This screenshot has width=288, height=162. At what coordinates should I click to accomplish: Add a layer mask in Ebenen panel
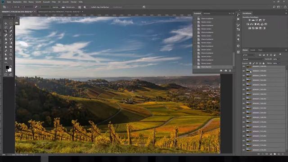(x=267, y=154)
